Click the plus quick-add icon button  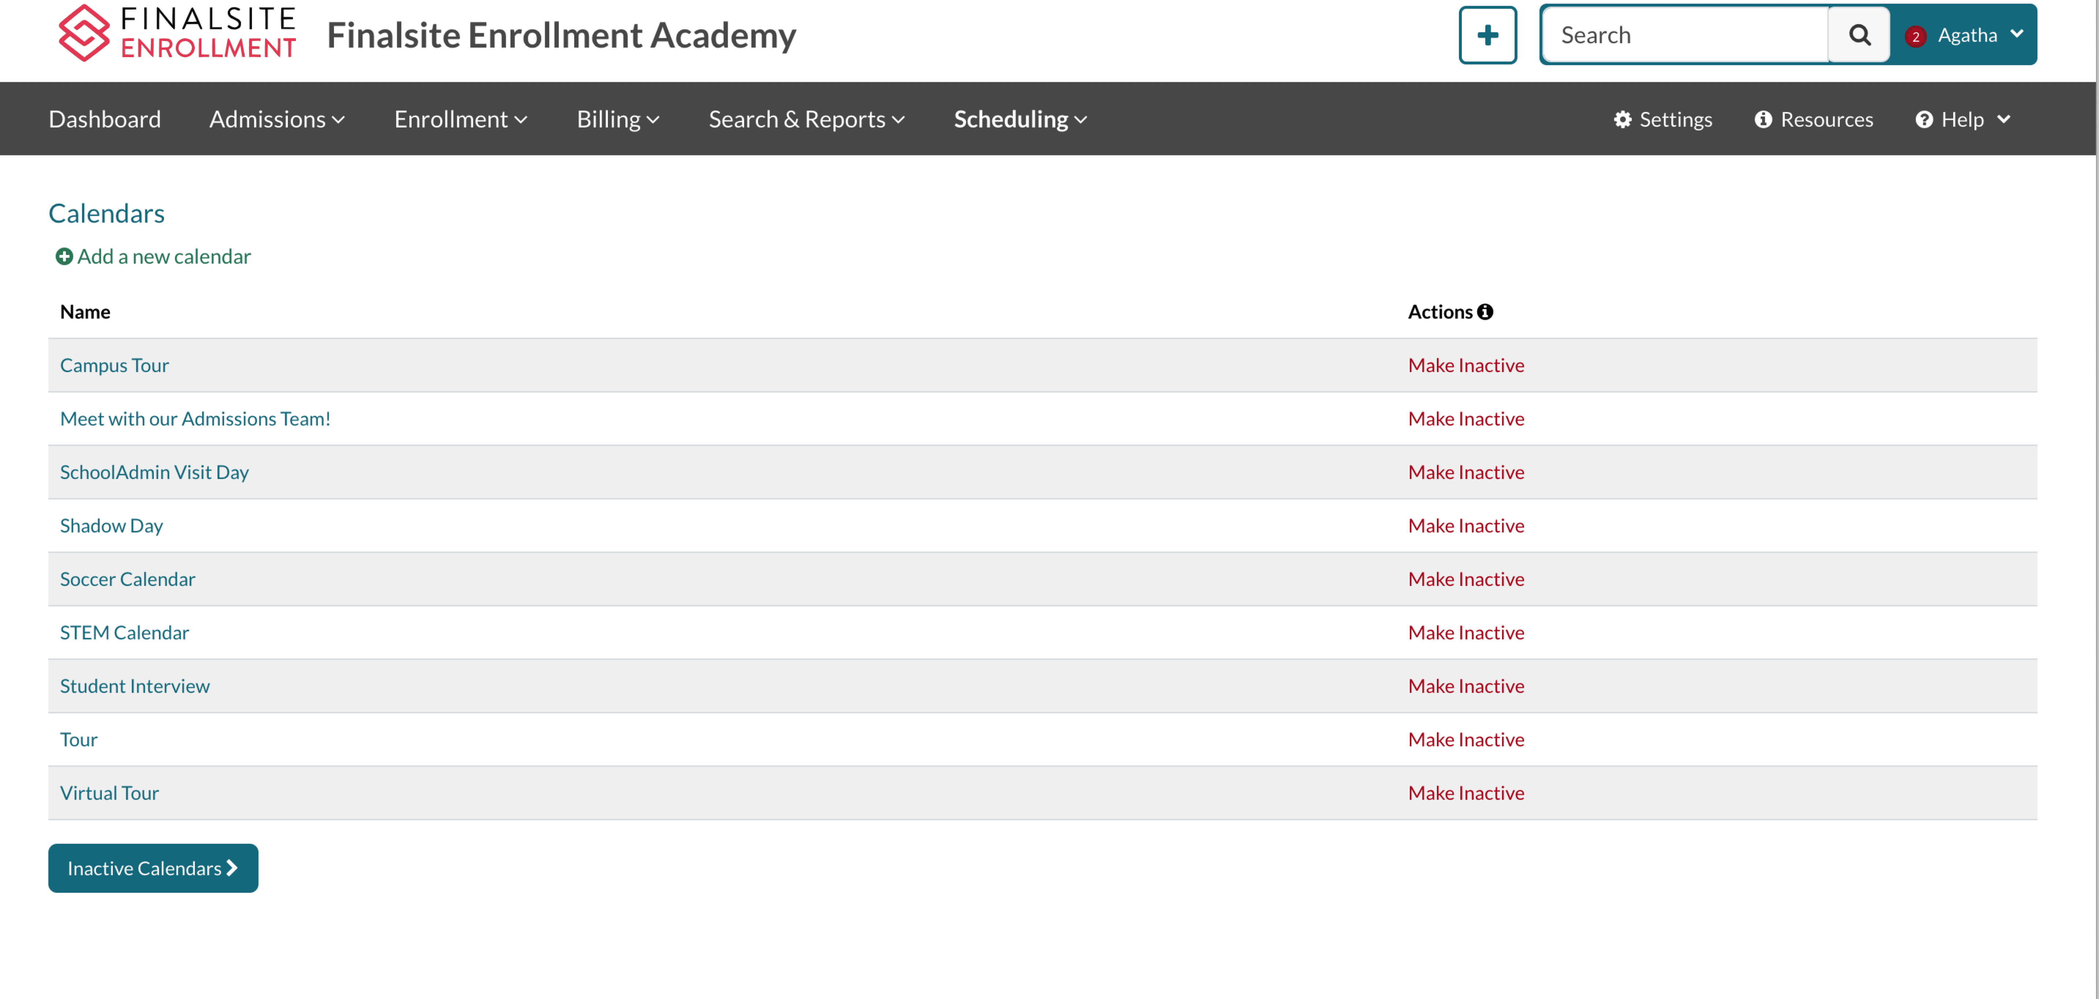point(1487,35)
